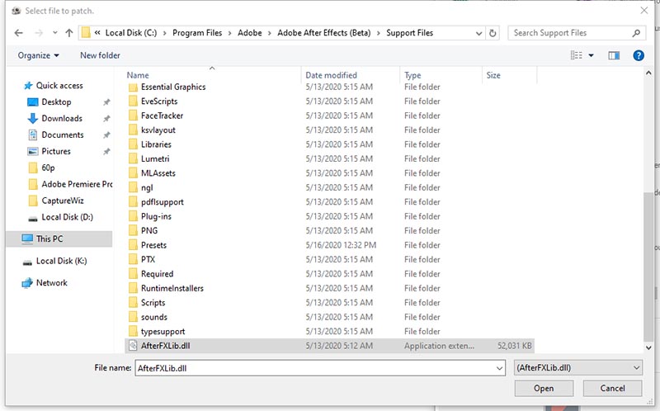Click the search magnifier icon
Screen dimensions: 660x411
tap(636, 33)
